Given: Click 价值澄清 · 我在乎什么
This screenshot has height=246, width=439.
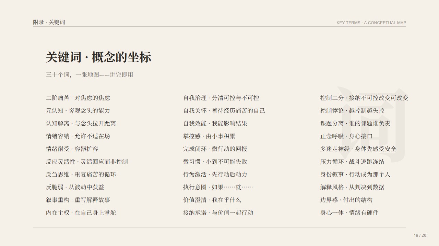Looking at the screenshot, I should (212, 200).
